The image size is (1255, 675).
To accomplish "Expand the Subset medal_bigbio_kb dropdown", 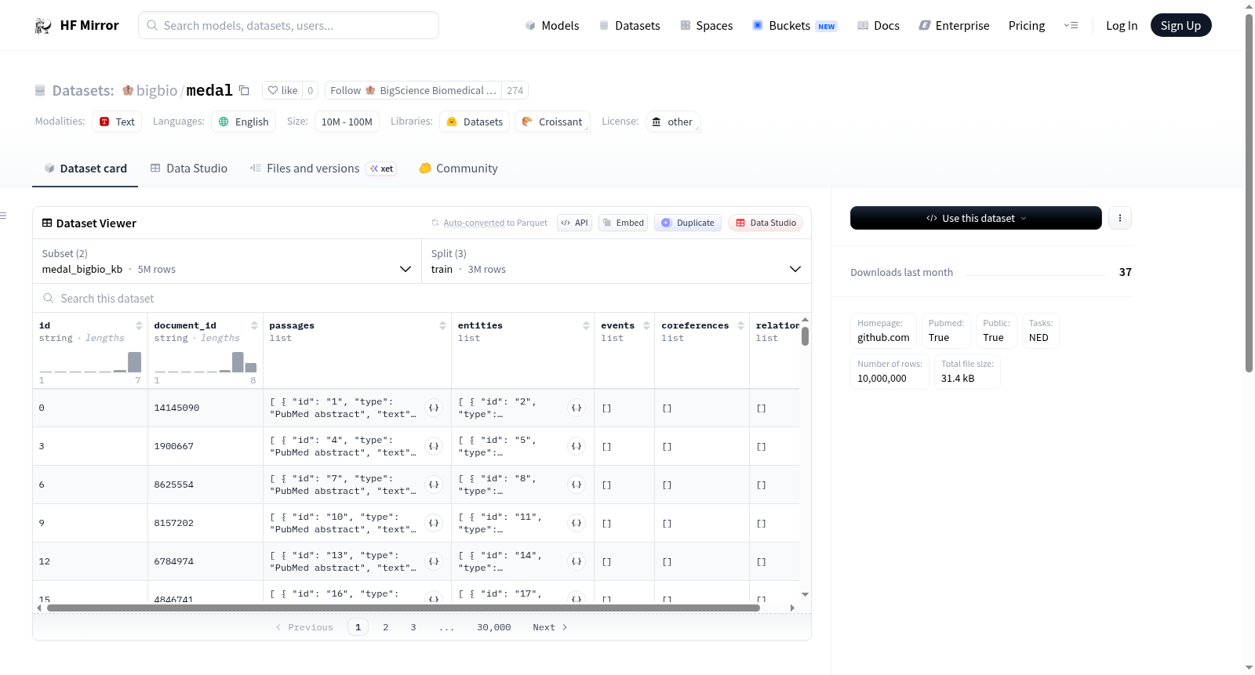I will (227, 261).
